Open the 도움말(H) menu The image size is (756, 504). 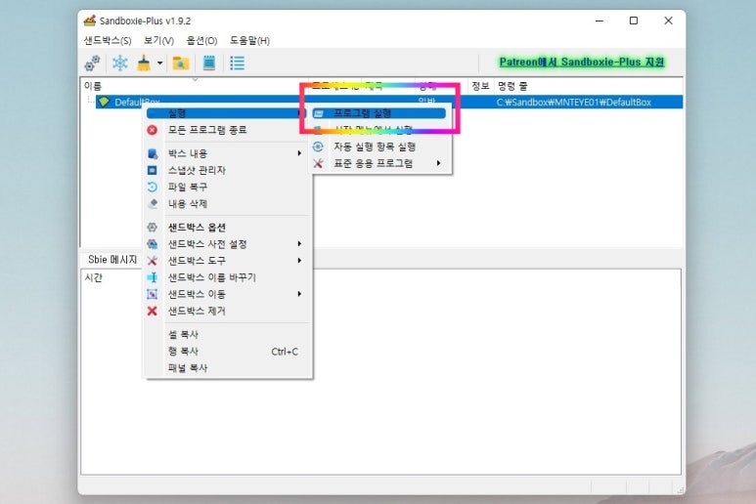pos(249,40)
